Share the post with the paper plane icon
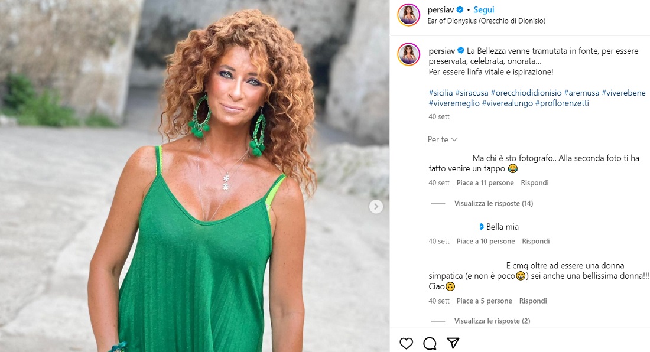Image resolution: width=650 pixels, height=352 pixels. pyautogui.click(x=453, y=343)
